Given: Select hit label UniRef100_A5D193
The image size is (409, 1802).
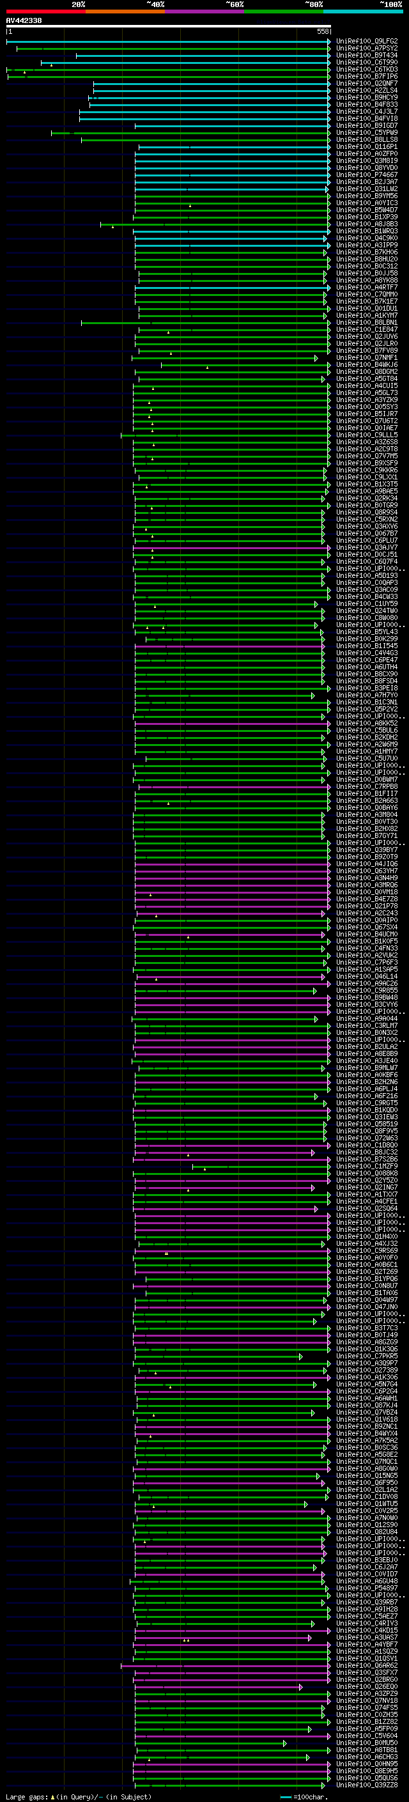Looking at the screenshot, I should coord(367,576).
